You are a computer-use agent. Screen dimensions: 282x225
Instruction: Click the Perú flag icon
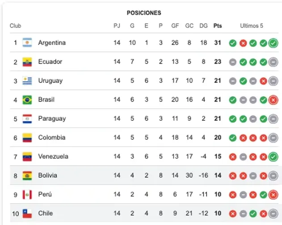pos(27,194)
